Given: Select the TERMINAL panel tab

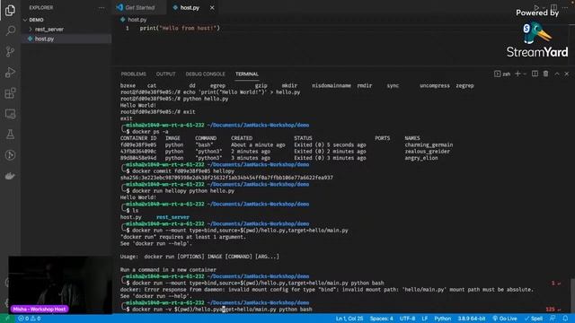Looking at the screenshot, I should [x=247, y=74].
